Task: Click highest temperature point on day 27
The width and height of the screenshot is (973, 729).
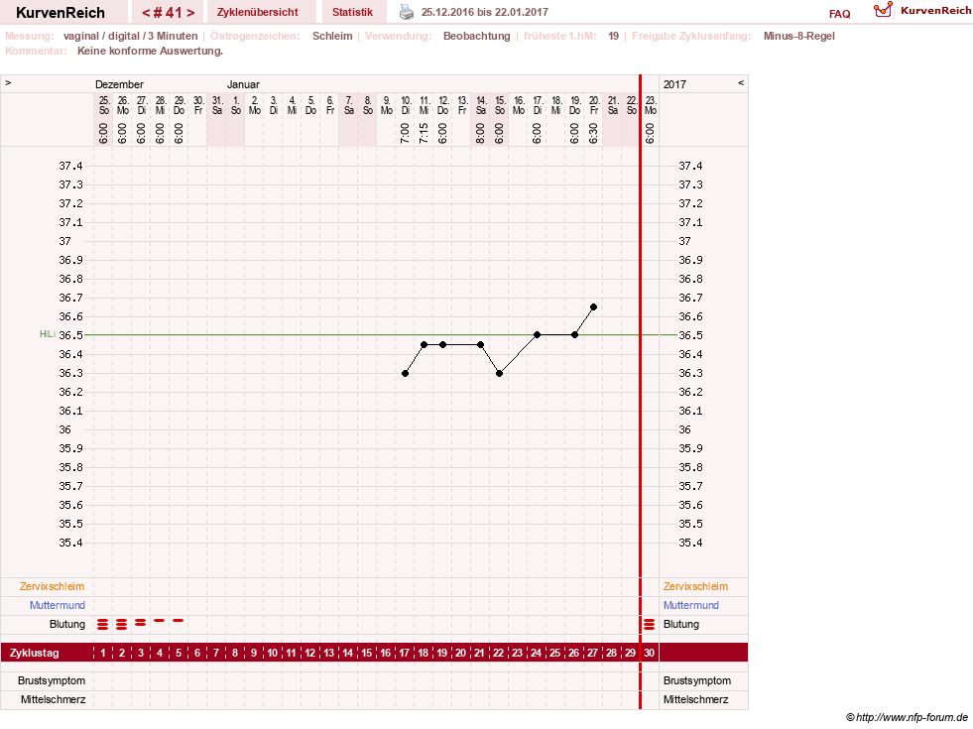Action: click(594, 307)
